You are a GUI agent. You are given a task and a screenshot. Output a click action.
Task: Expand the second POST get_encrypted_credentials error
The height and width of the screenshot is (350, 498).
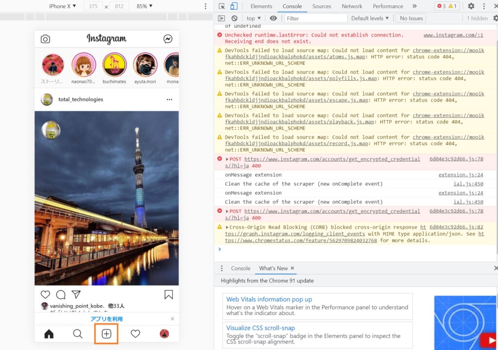pyautogui.click(x=227, y=211)
